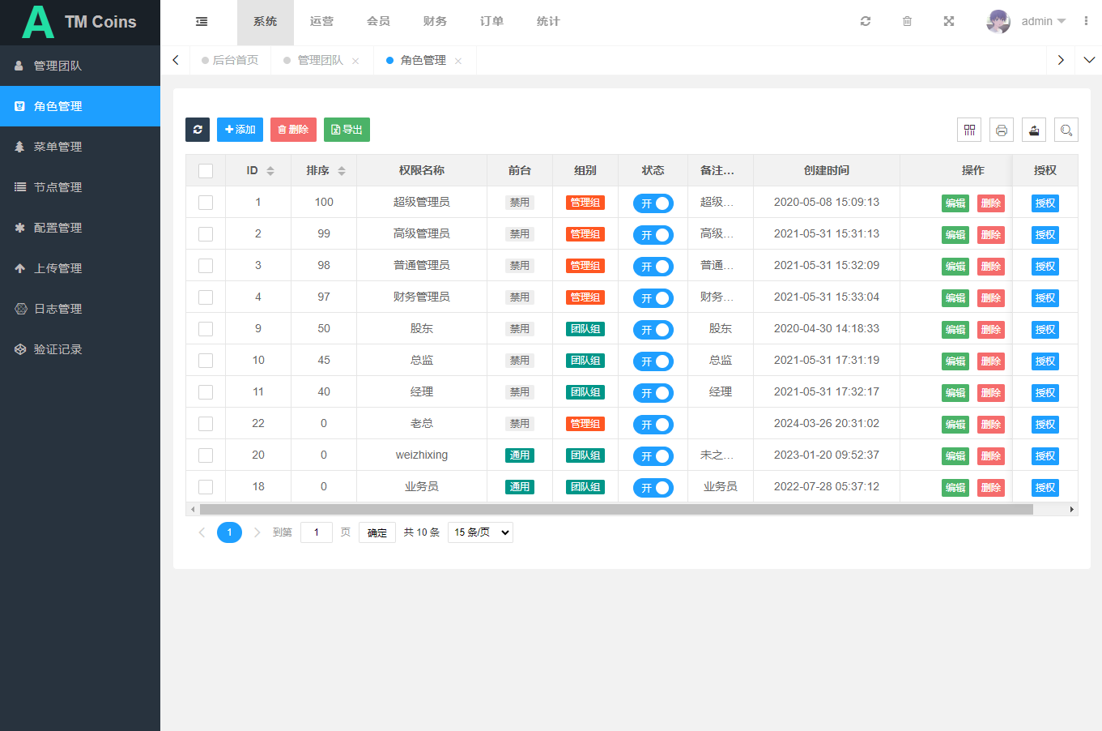Click 授权 button for weizhixing row
Screen dimensions: 1102x731
[1045, 456]
